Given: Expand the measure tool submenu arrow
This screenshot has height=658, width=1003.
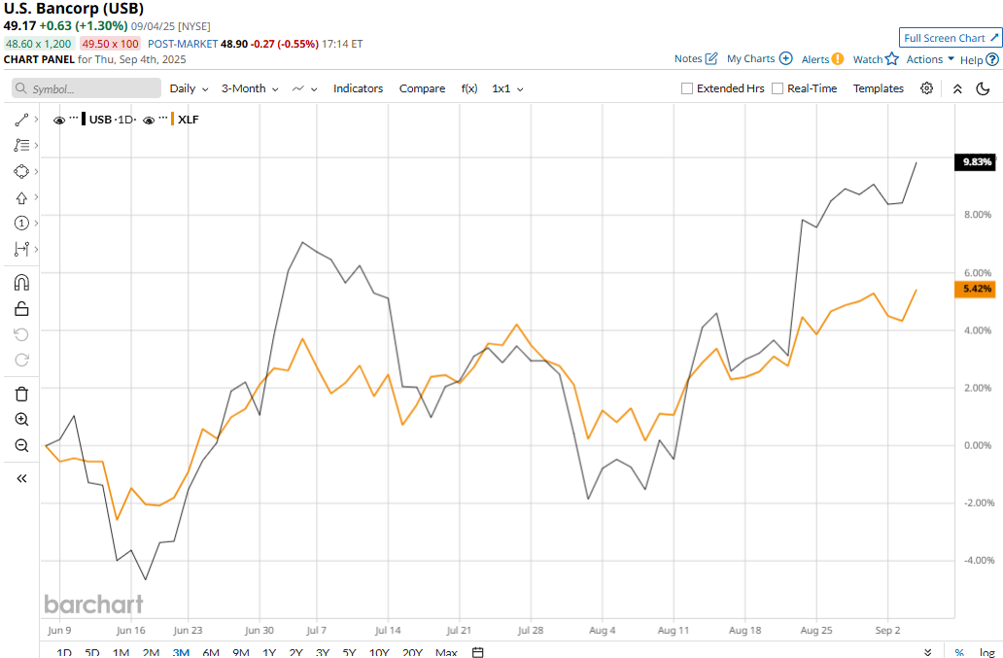Looking at the screenshot, I should click(37, 249).
